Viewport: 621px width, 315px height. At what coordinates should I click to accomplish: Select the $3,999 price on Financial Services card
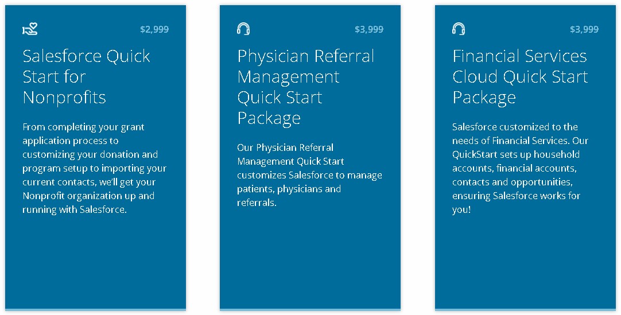tap(584, 29)
